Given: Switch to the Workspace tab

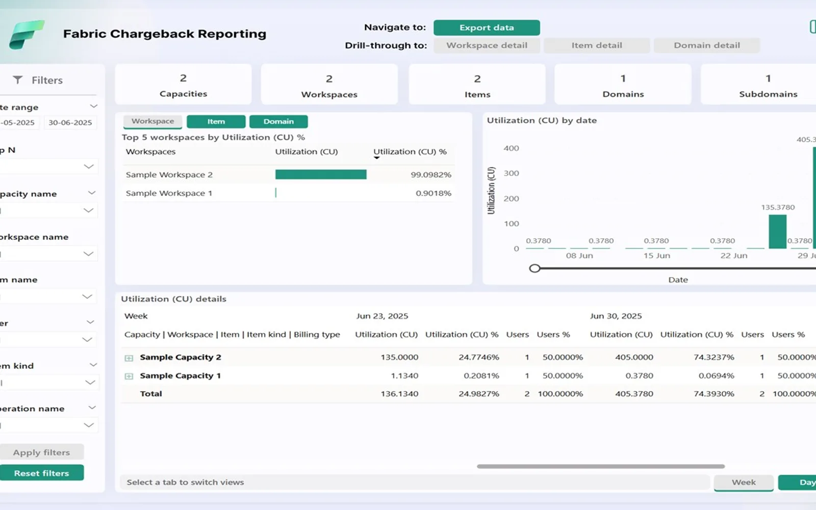Looking at the screenshot, I should pyautogui.click(x=152, y=121).
